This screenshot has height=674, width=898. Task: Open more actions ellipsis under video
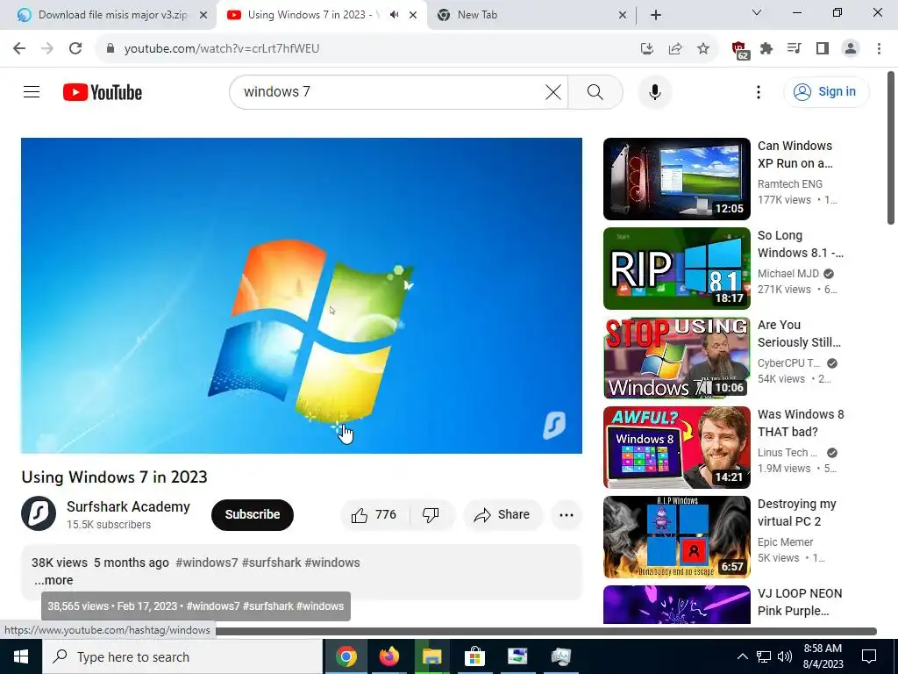(x=567, y=514)
